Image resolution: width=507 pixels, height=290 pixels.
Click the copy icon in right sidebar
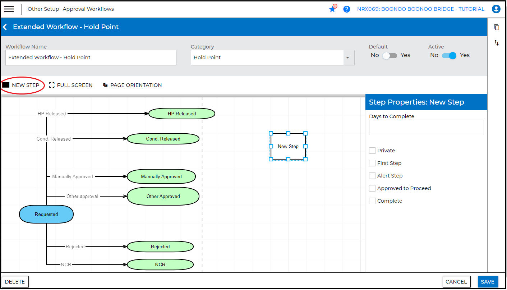coord(497,27)
